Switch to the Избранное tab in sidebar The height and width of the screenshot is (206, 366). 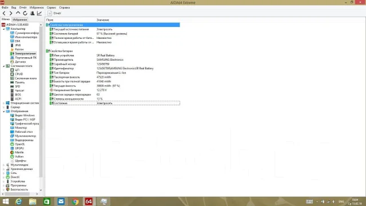20,19
